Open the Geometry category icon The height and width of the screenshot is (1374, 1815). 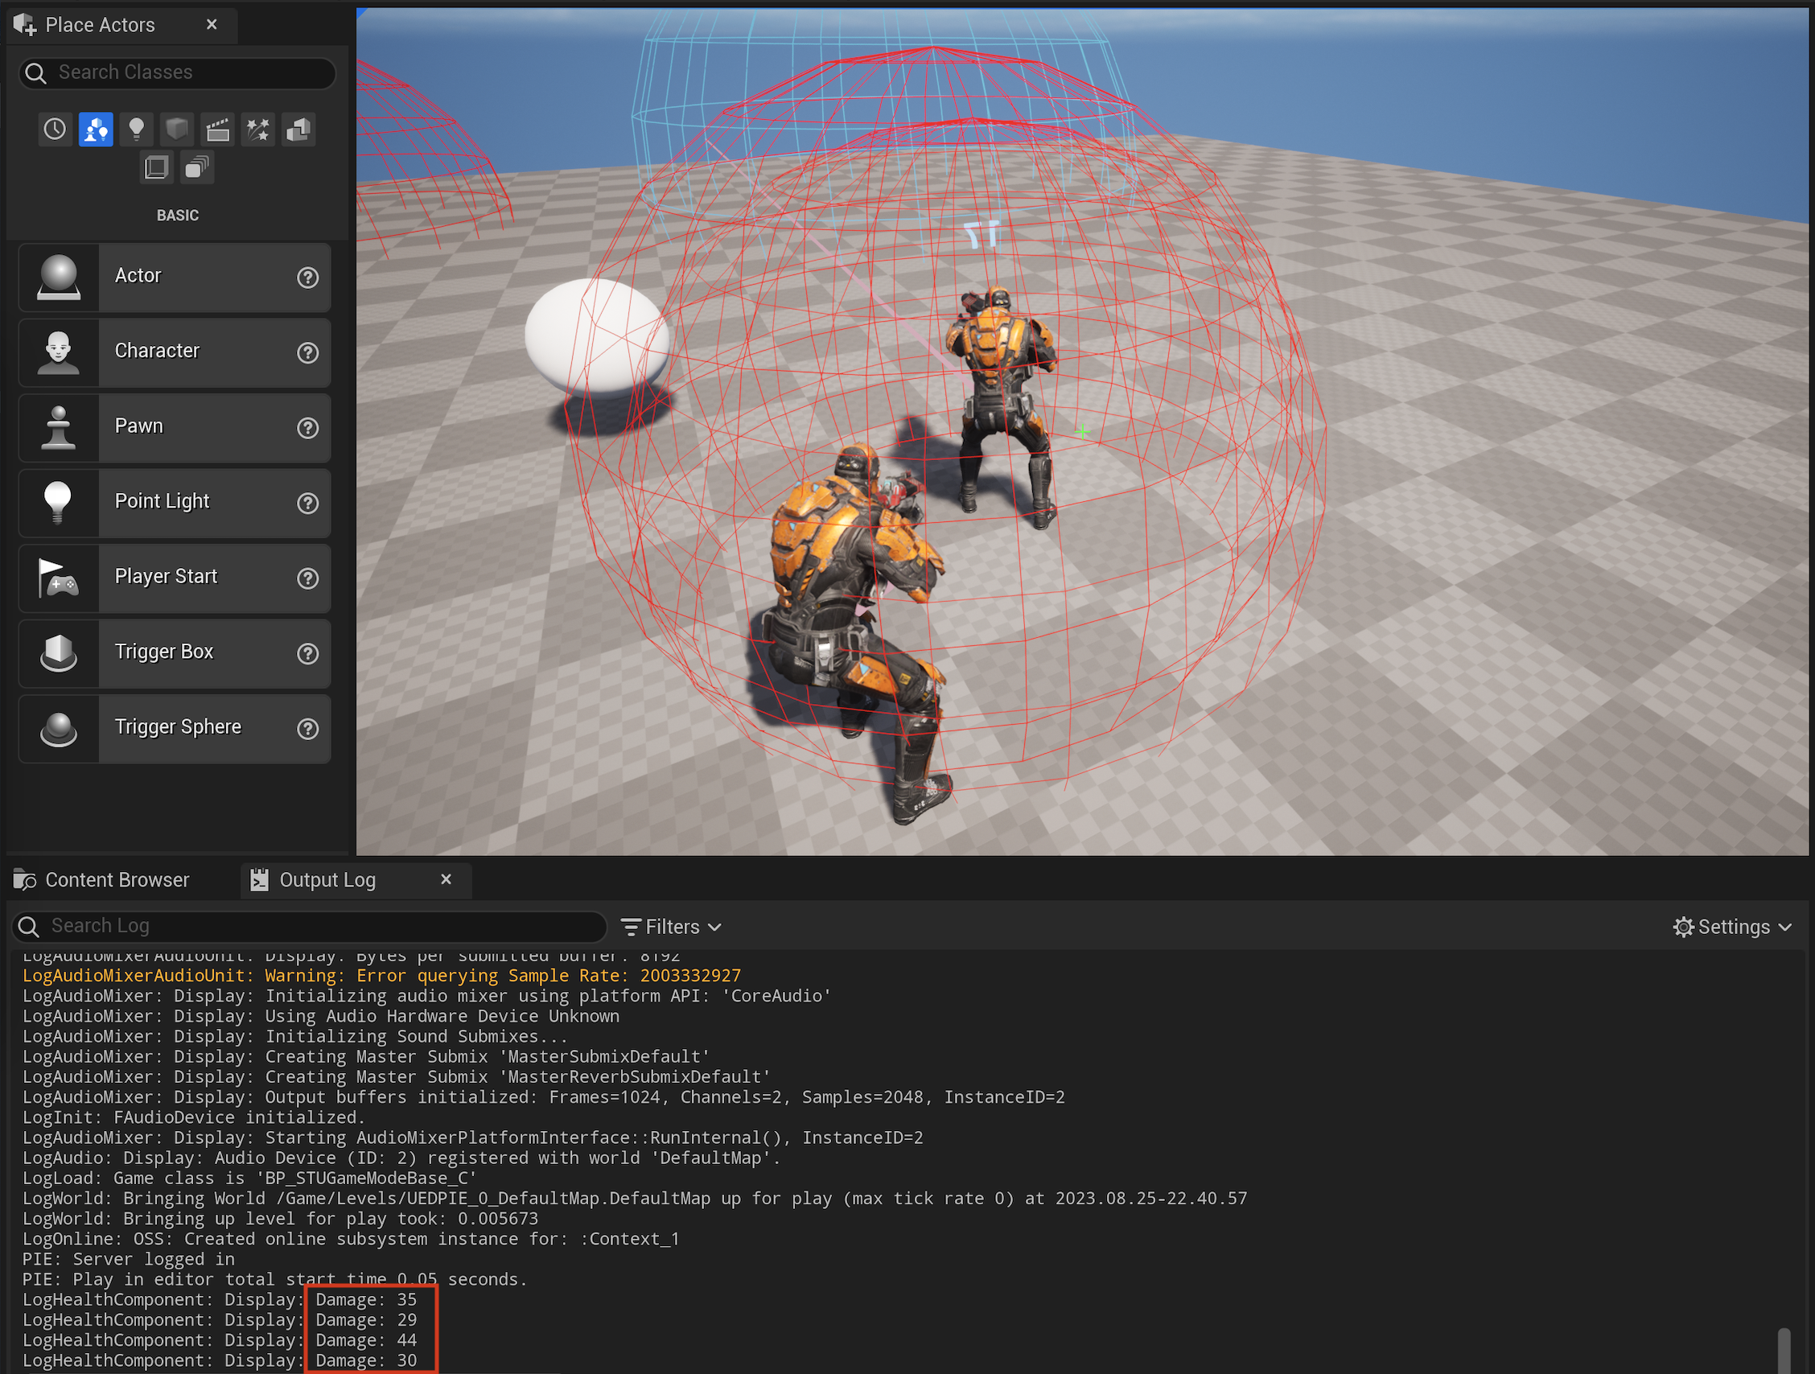(298, 129)
